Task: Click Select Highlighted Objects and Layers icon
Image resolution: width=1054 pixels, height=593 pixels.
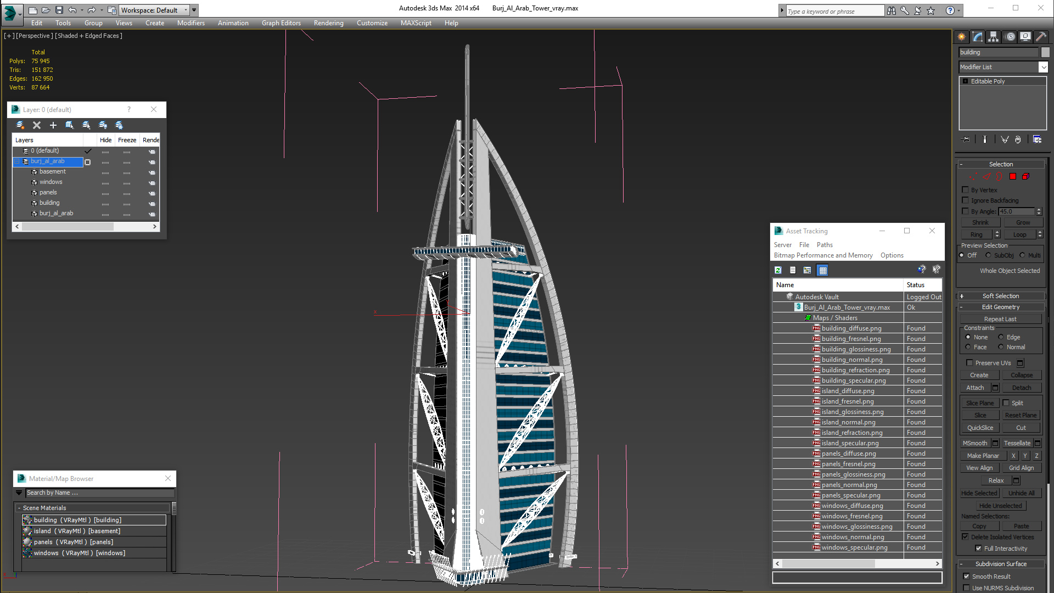Action: point(70,125)
